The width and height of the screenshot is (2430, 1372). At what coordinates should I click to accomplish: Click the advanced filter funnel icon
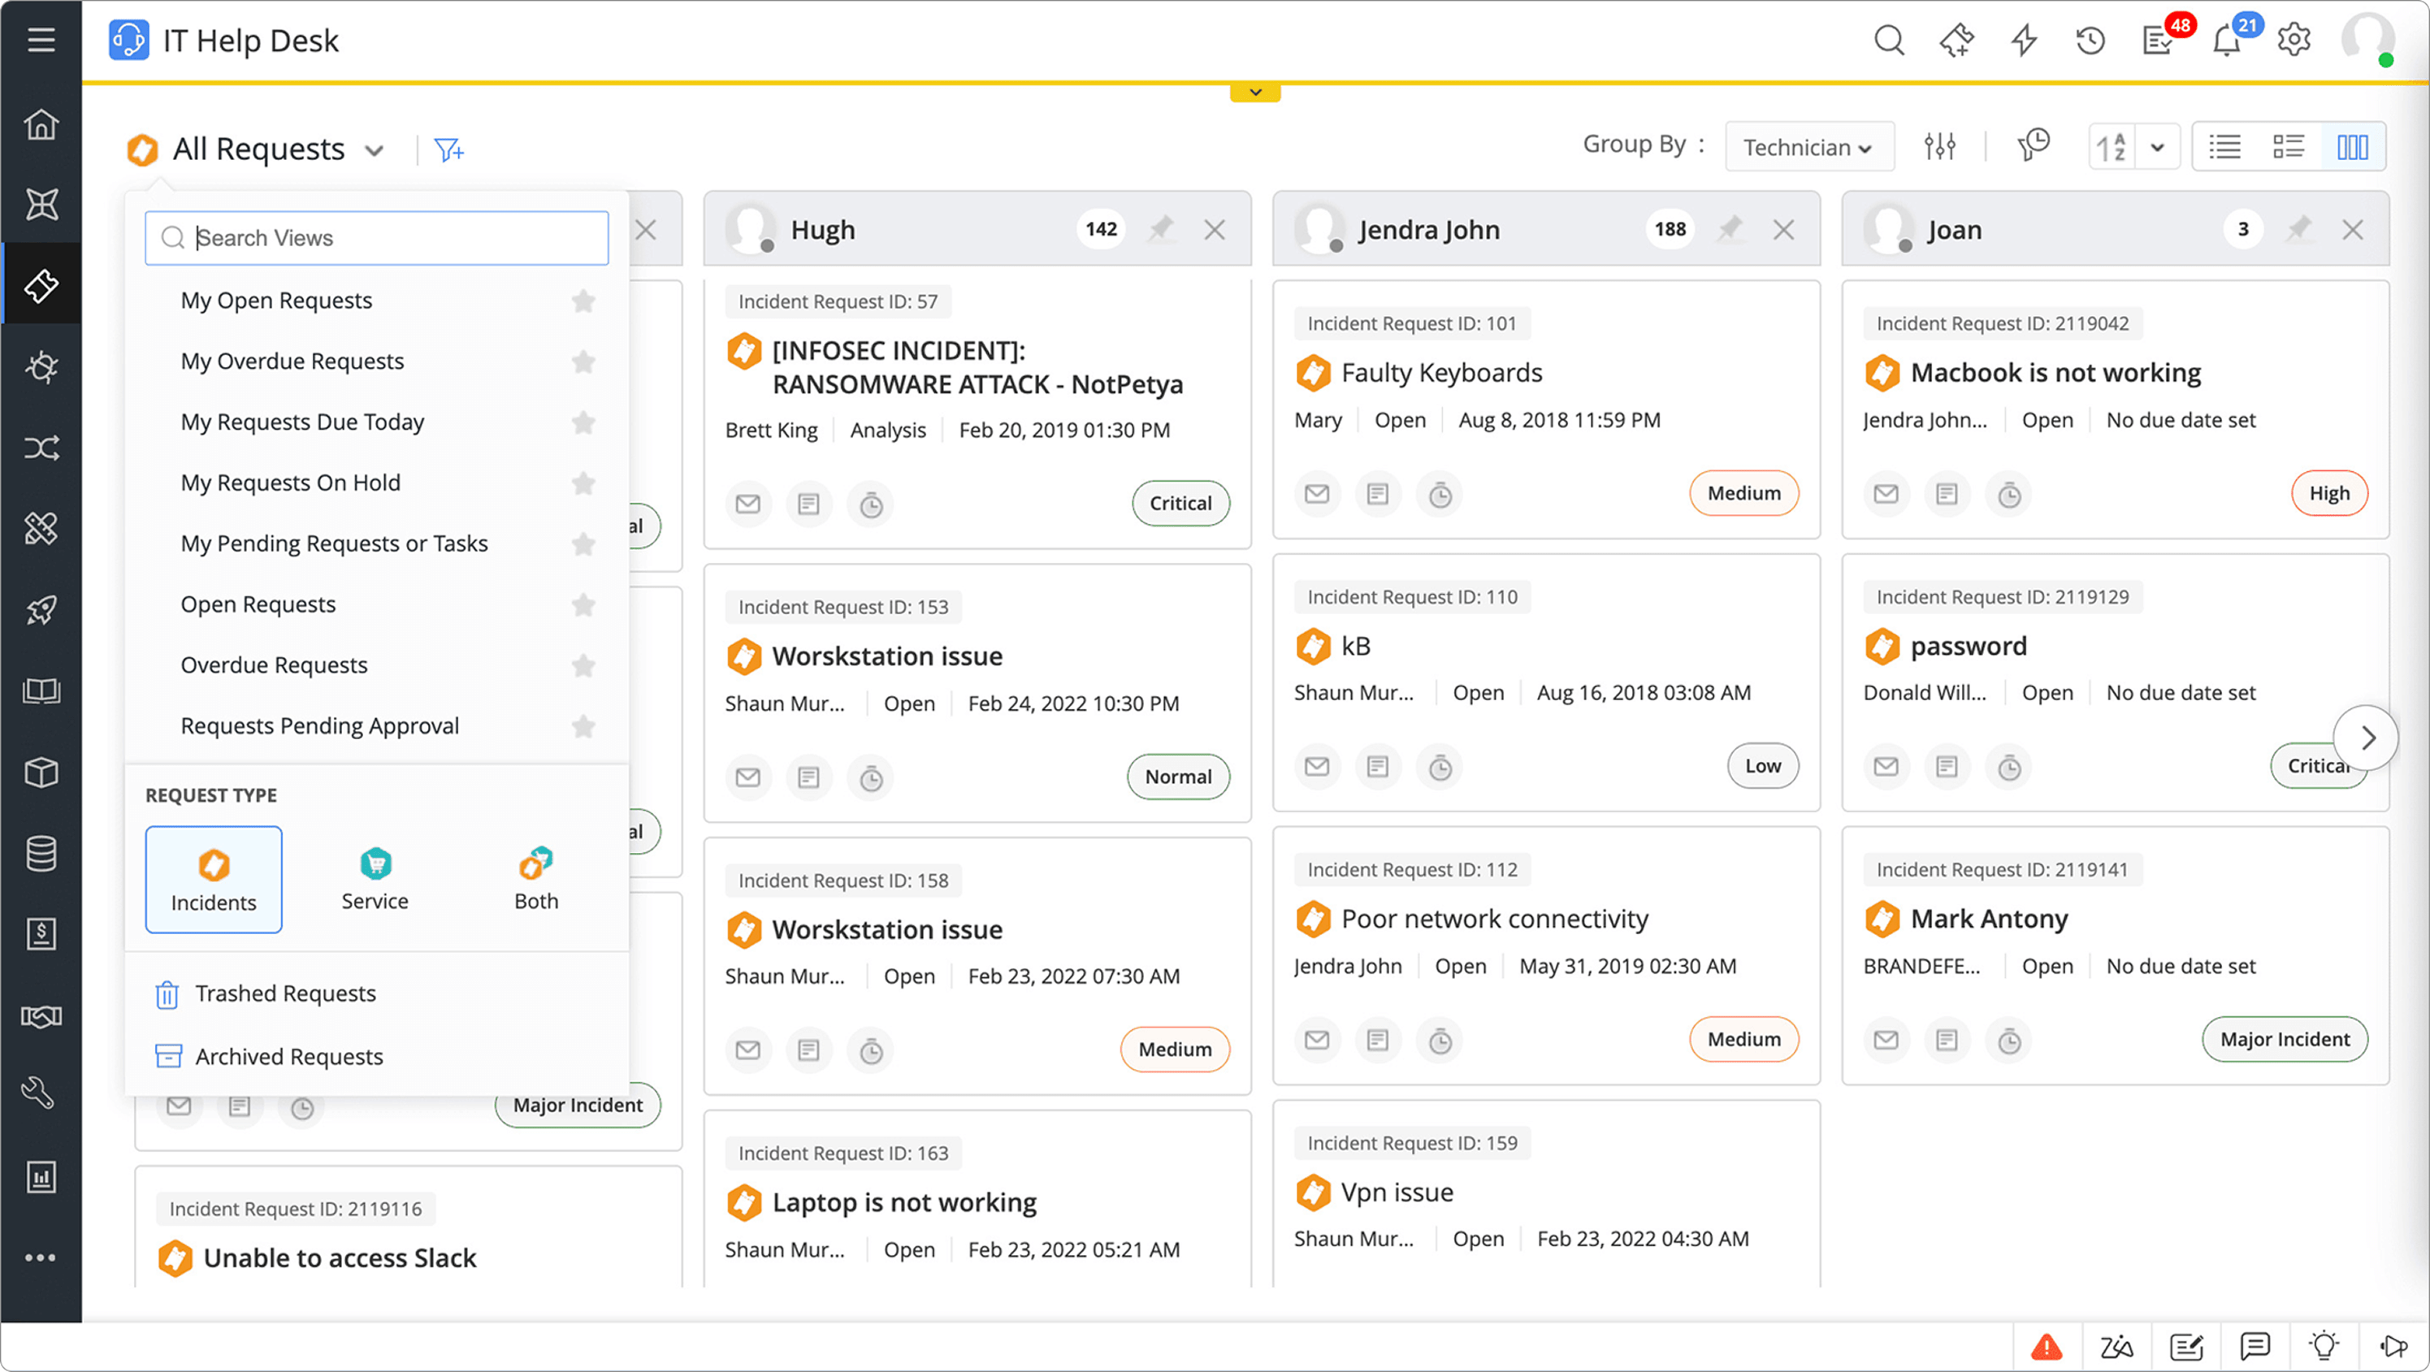coord(448,149)
